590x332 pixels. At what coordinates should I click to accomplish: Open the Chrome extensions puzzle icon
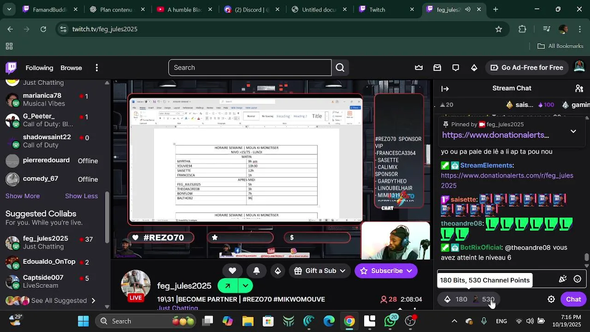[522, 29]
